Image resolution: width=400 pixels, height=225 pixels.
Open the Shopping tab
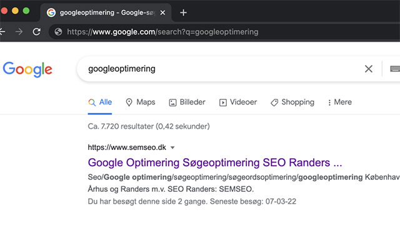(x=292, y=102)
